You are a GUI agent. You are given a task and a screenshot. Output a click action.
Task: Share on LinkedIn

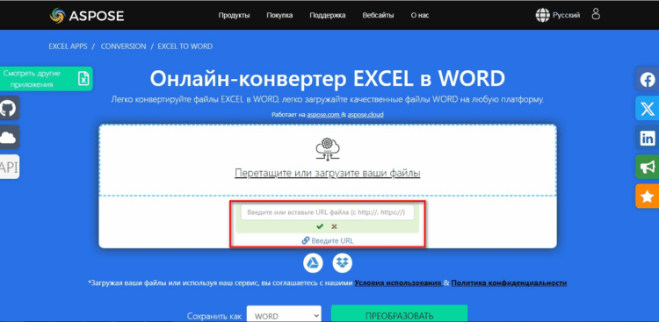(648, 137)
